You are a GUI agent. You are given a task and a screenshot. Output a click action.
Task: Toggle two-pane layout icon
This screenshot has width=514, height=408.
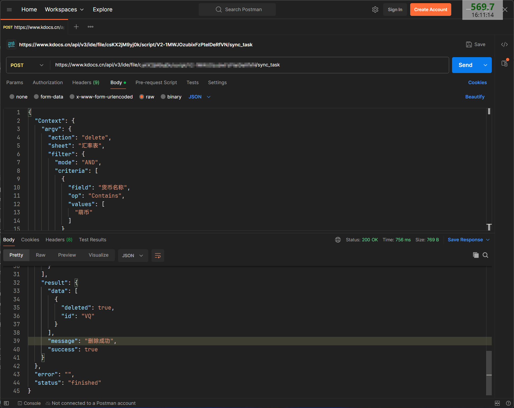(497, 403)
